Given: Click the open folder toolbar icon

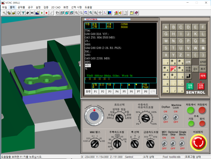Looking at the screenshot, I should (13, 13).
